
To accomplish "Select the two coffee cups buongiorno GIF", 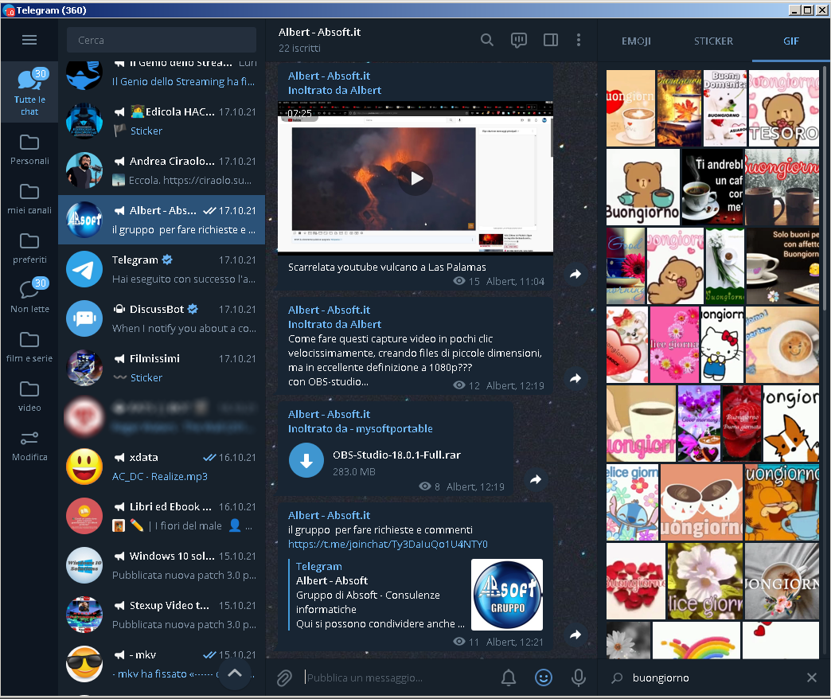I will click(702, 503).
